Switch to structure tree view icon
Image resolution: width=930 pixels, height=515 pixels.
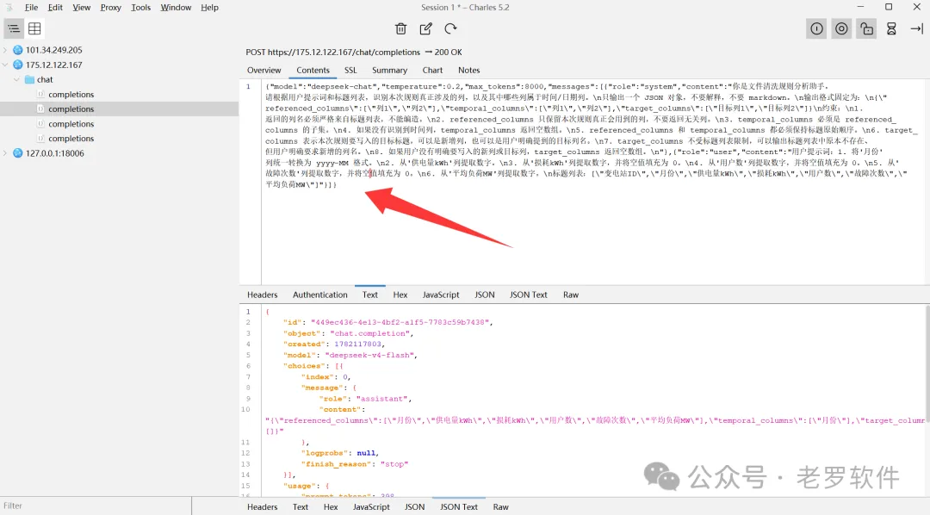14,28
